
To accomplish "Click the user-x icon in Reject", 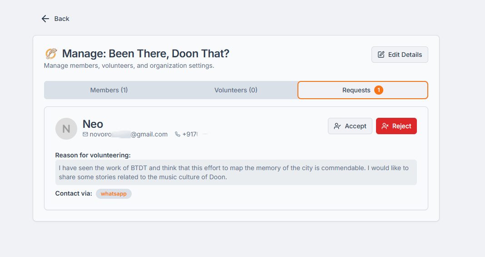I will click(385, 126).
